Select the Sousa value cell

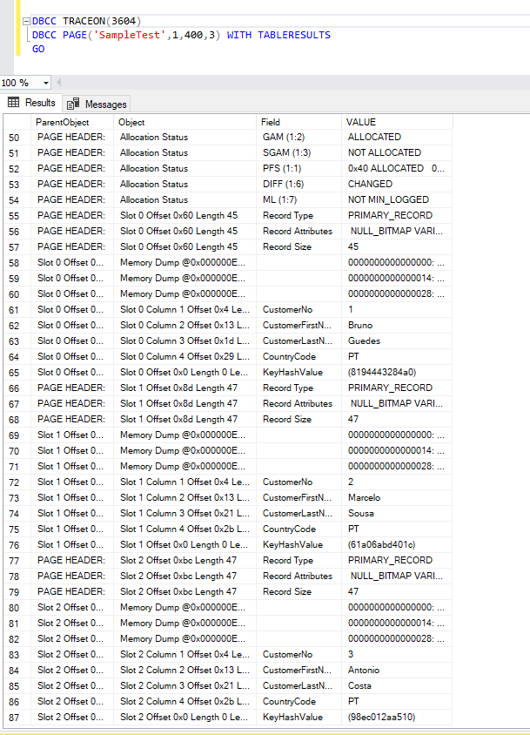point(397,513)
